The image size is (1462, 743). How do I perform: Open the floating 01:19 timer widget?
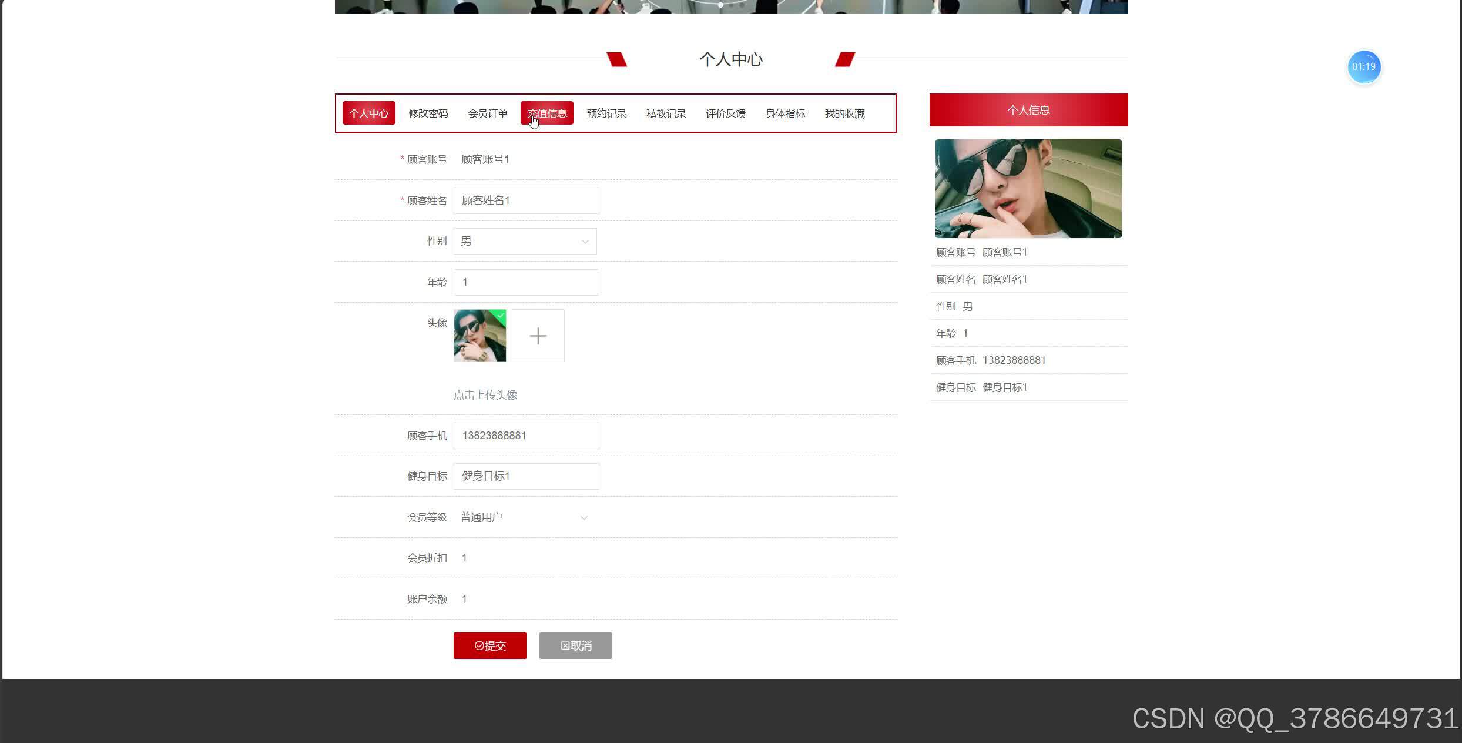point(1363,66)
